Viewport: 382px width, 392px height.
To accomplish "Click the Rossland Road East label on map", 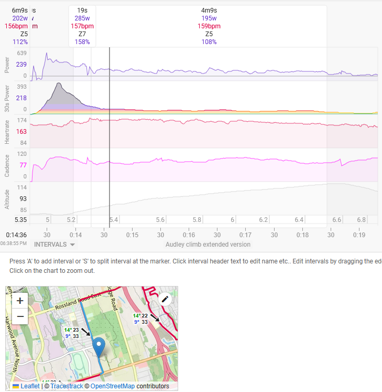I will point(78,301).
